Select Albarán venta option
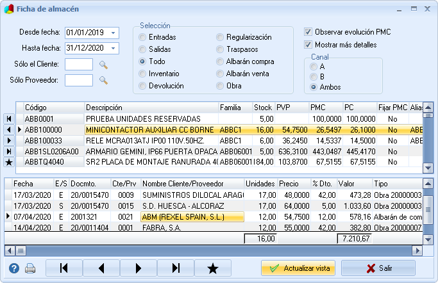 coord(220,74)
